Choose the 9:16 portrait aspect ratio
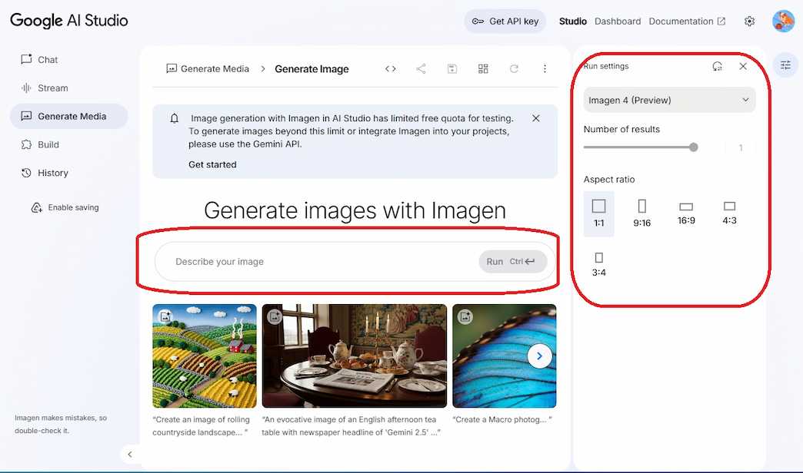Viewport: 803px width, 473px height. (642, 212)
